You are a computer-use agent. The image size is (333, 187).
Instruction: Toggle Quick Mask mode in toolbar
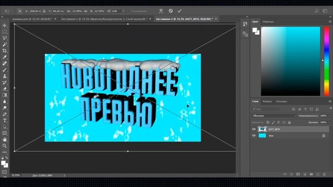pyautogui.click(x=5, y=172)
